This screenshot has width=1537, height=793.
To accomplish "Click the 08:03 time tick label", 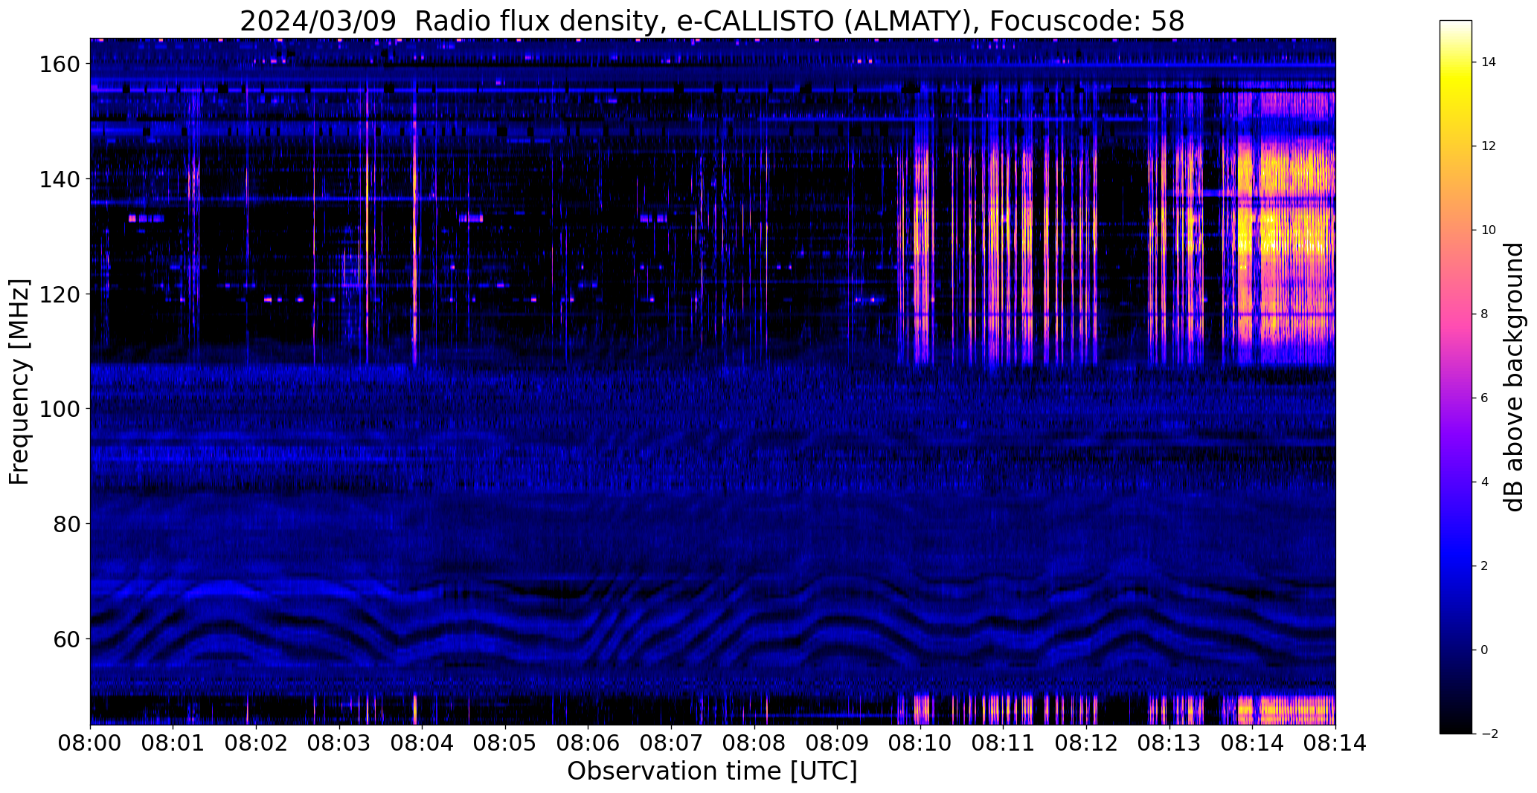I will tap(339, 744).
